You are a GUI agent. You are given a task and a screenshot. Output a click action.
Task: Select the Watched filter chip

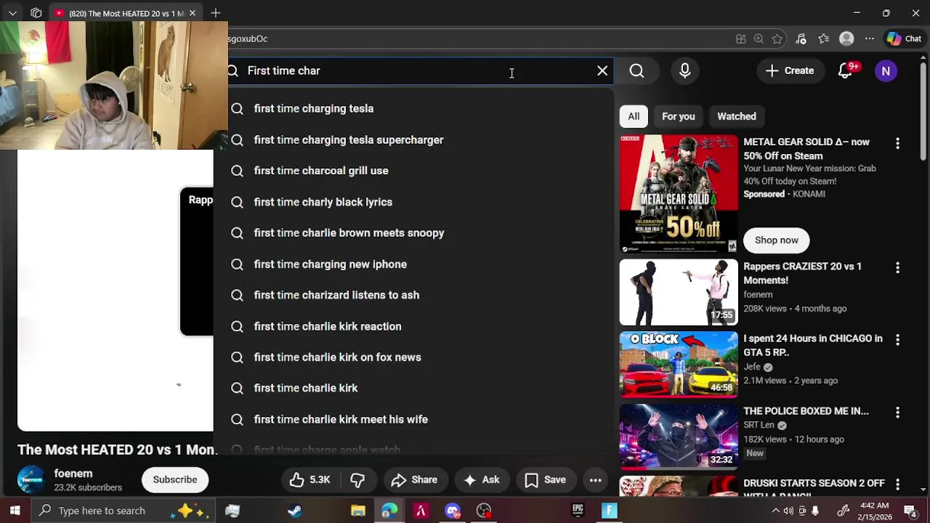736,116
